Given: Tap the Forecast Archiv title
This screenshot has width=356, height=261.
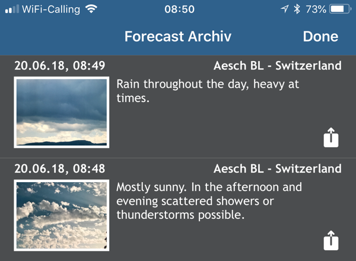Looking at the screenshot, I should coord(178,37).
